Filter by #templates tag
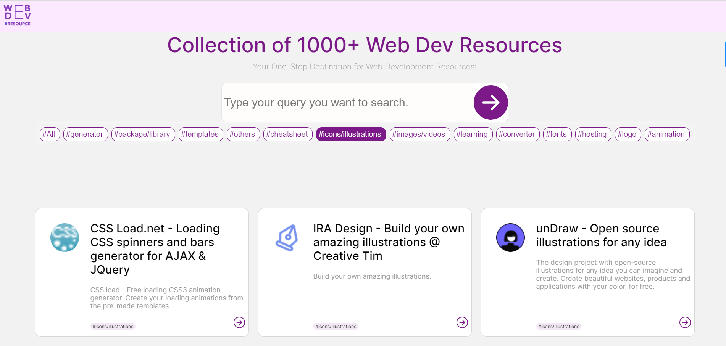Image resolution: width=726 pixels, height=346 pixels. pos(201,134)
